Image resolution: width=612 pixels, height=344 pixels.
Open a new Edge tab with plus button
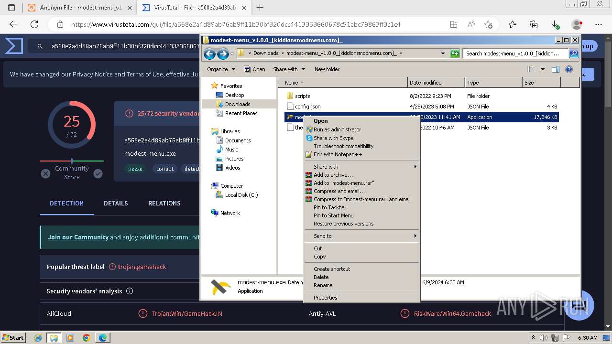point(260,8)
